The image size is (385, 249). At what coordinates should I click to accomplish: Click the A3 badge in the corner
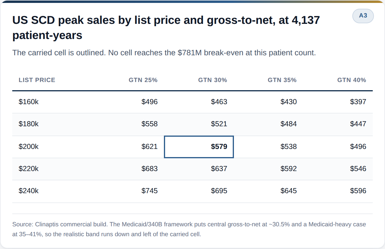363,16
